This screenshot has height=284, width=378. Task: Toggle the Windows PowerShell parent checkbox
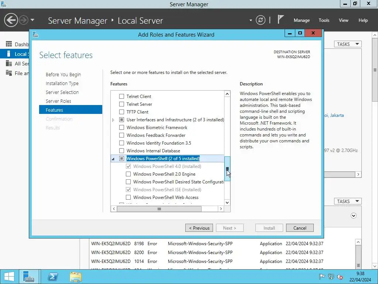pos(122,158)
